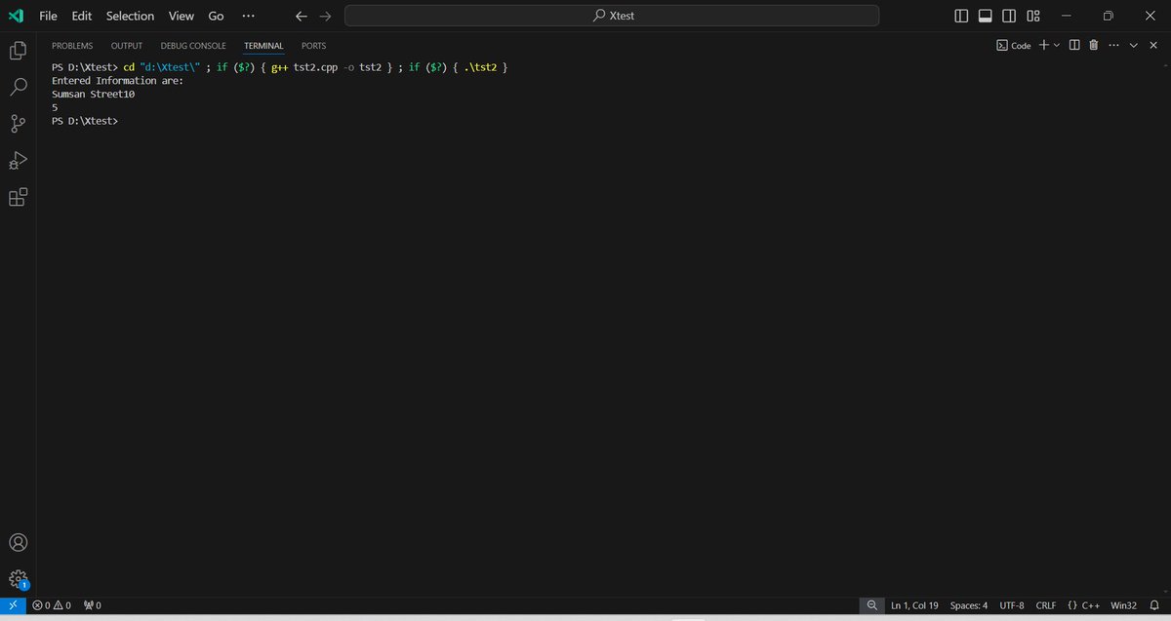Viewport: 1171px width, 621px height.
Task: Click the Win32 configuration in status bar
Action: tap(1123, 605)
